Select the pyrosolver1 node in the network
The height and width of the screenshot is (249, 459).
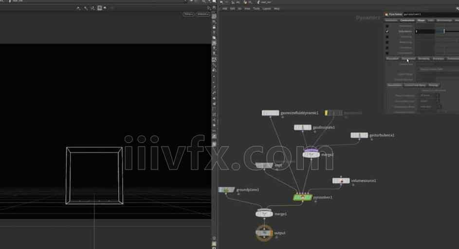pyautogui.click(x=302, y=197)
